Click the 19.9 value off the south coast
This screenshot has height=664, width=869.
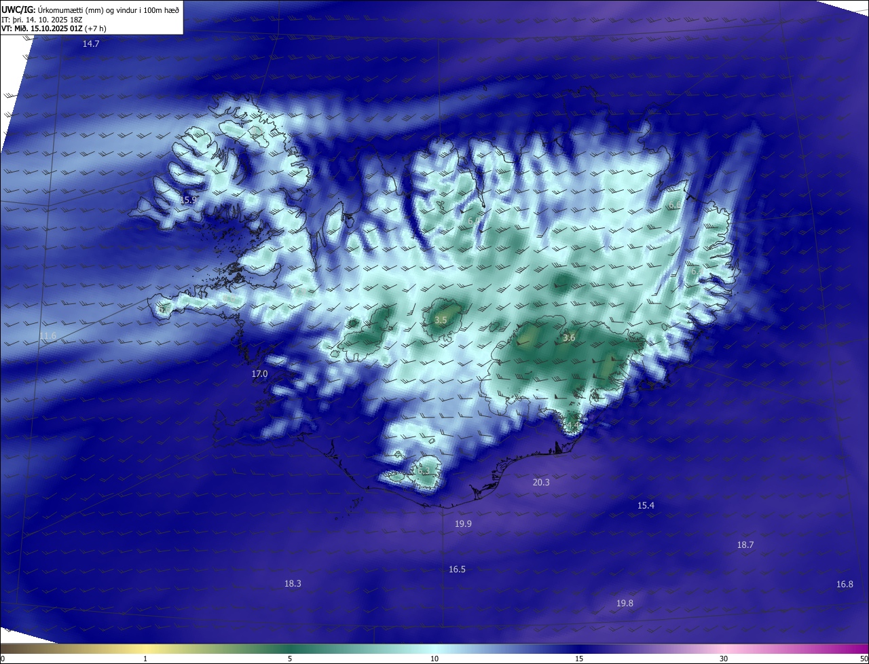463,523
